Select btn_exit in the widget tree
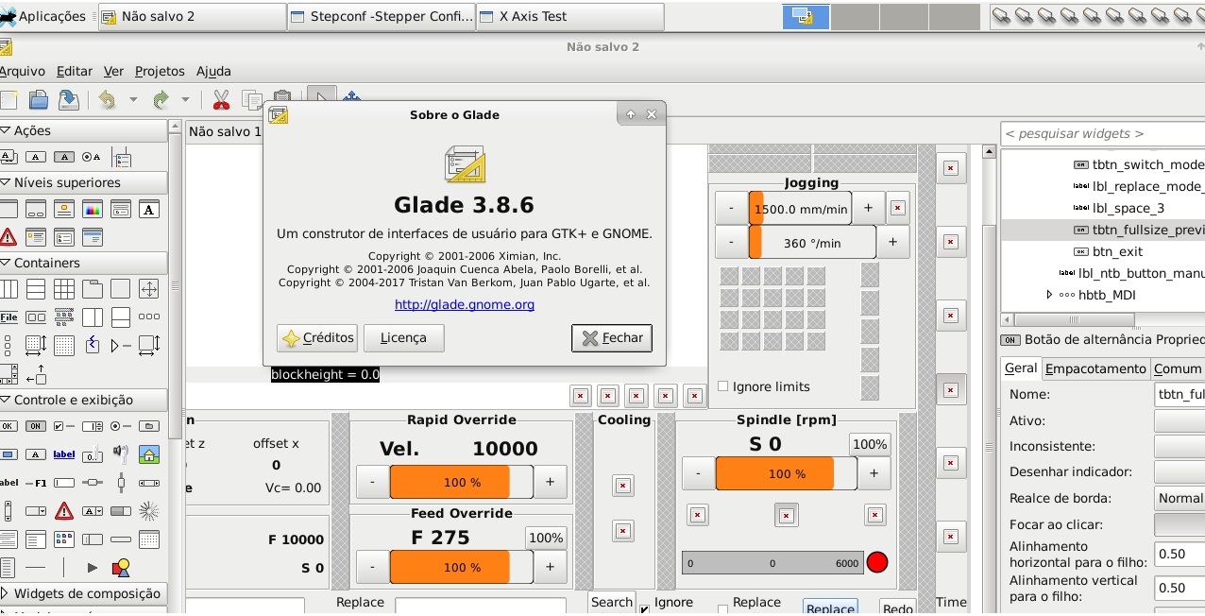Screen dimensions: 1205x616 1117,251
